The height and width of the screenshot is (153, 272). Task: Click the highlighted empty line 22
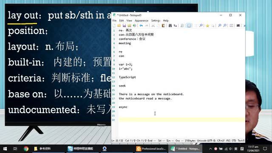tap(182, 120)
